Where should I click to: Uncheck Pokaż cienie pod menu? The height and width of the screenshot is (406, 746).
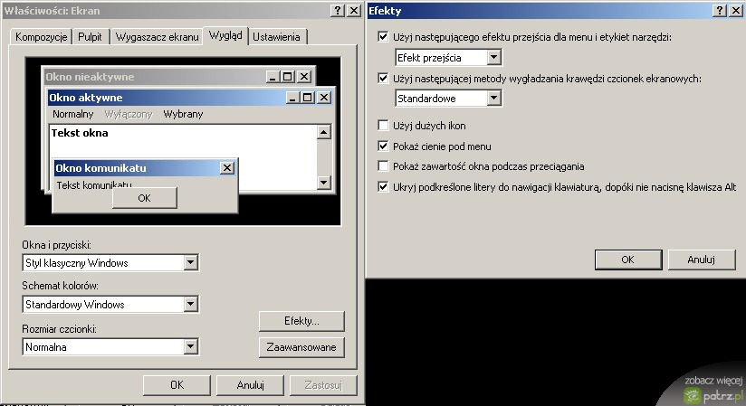[383, 146]
